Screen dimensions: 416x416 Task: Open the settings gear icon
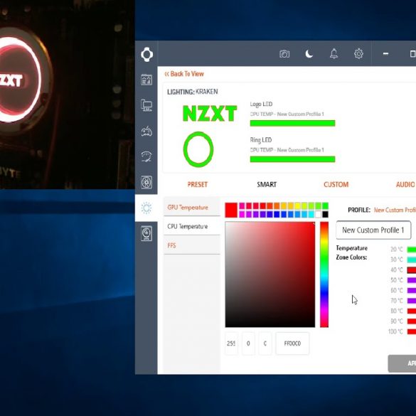[x=358, y=54]
